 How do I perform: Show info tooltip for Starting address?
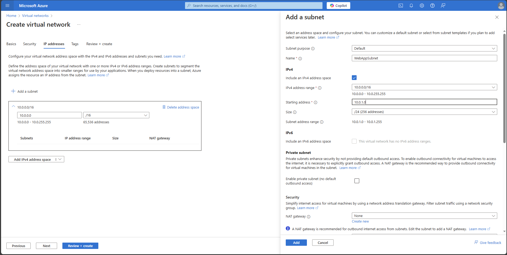[316, 102]
